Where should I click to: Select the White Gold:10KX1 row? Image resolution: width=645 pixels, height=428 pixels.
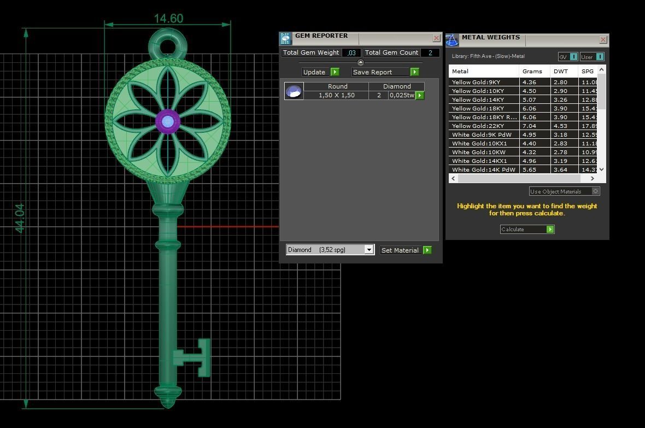pos(523,143)
